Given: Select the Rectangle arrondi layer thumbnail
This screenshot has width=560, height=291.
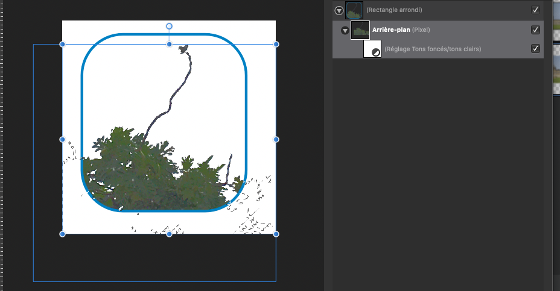Looking at the screenshot, I should (354, 10).
